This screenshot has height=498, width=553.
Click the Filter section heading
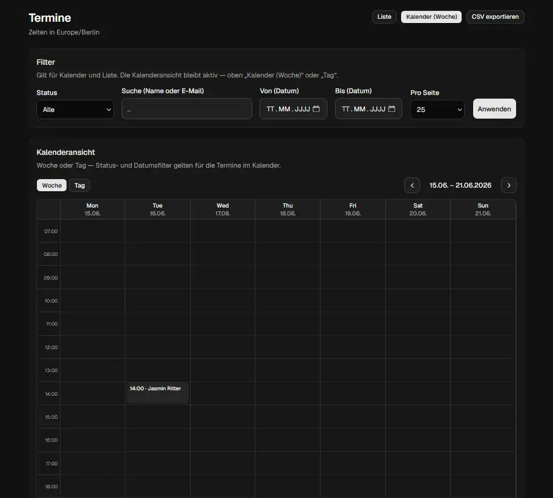click(x=45, y=62)
